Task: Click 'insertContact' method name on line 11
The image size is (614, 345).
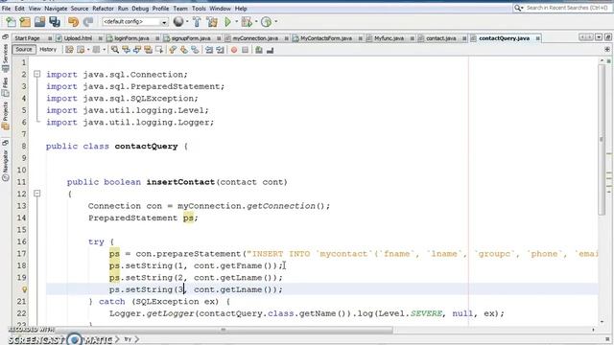Action: click(x=180, y=182)
